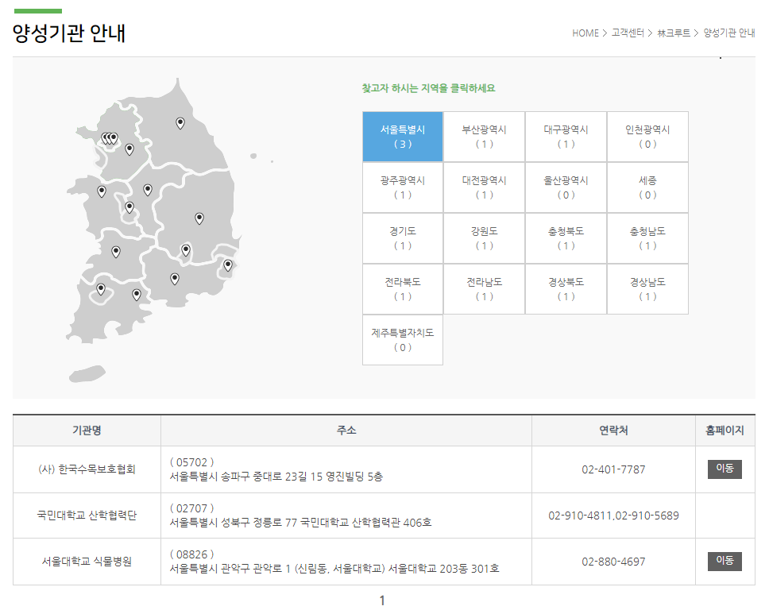Select the 강원도 region cell
Screen dimensions: 769x614
click(485, 238)
